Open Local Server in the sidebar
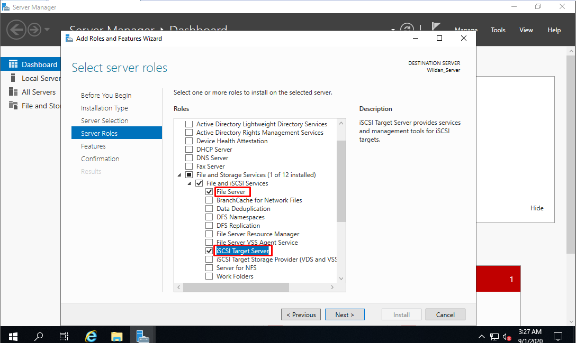576x343 pixels. (31, 78)
